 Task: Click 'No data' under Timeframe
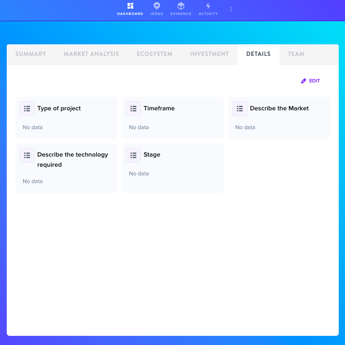pos(139,127)
